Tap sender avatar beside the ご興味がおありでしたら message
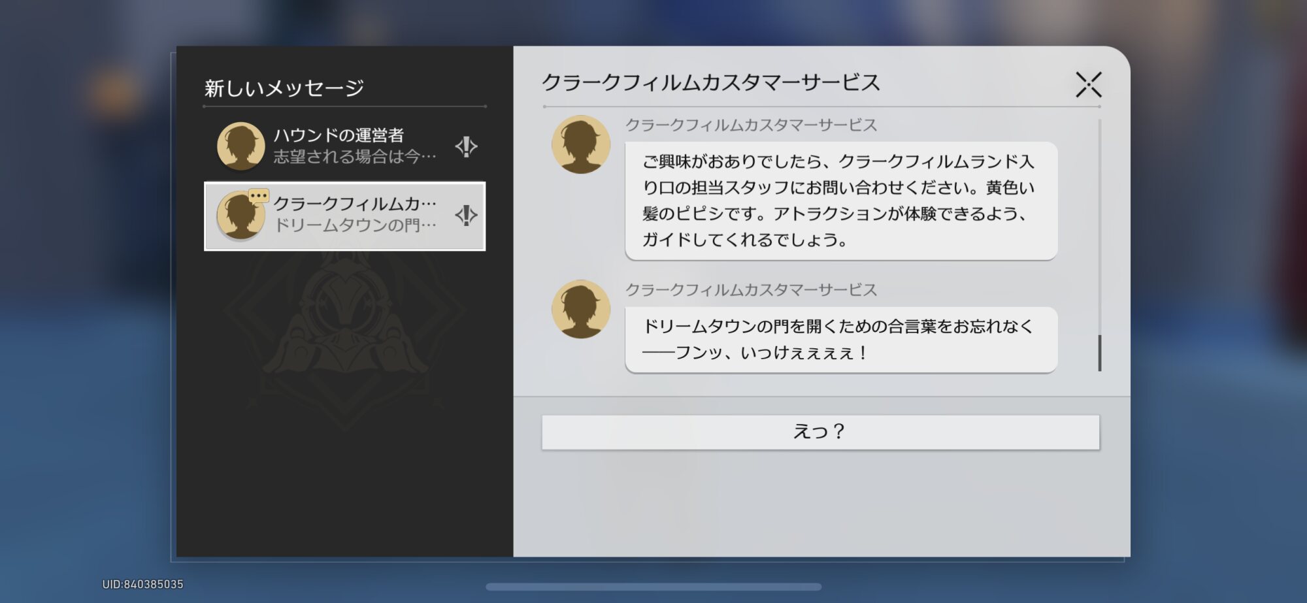The image size is (1307, 603). (x=580, y=144)
